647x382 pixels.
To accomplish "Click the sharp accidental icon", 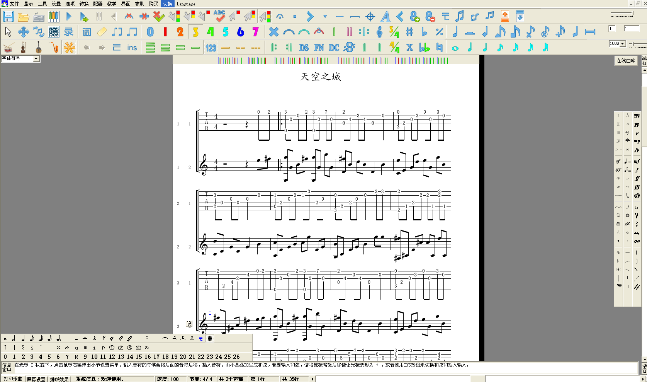I will [x=409, y=32].
